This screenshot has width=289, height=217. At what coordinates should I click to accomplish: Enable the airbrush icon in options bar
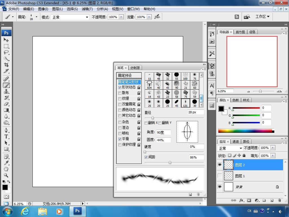157,17
